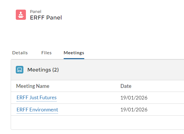Click the ERFF Panel record title
This screenshot has width=184, height=134.
tap(46, 18)
